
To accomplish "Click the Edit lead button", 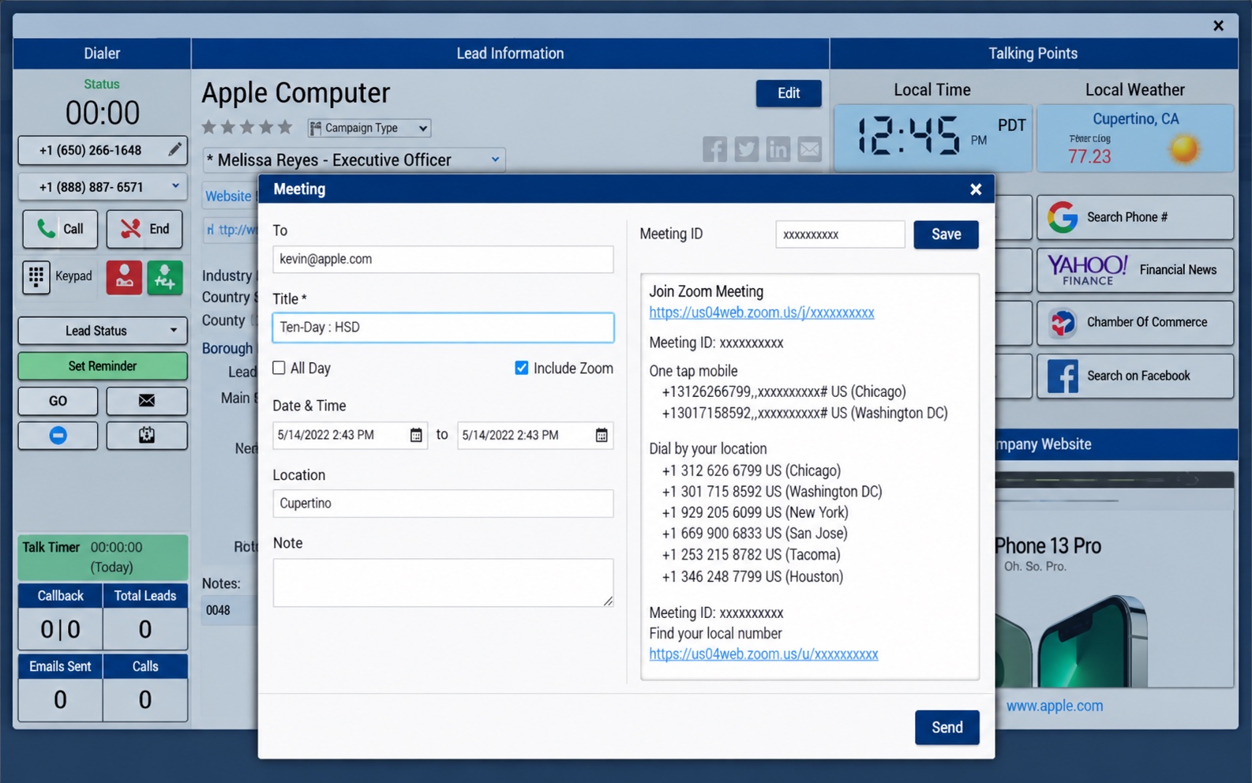I will click(789, 93).
